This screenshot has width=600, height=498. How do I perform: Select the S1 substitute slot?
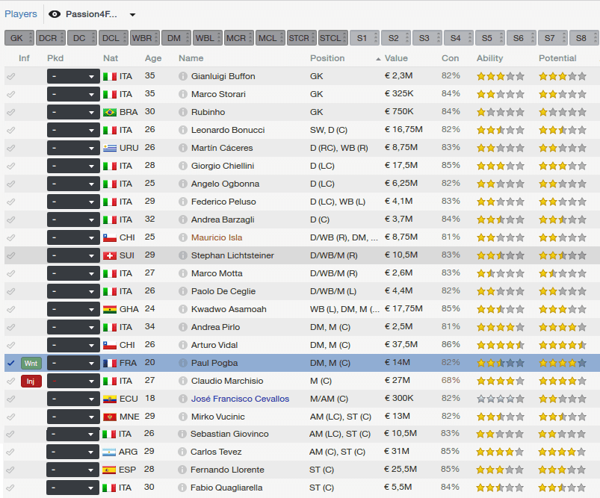click(x=365, y=38)
